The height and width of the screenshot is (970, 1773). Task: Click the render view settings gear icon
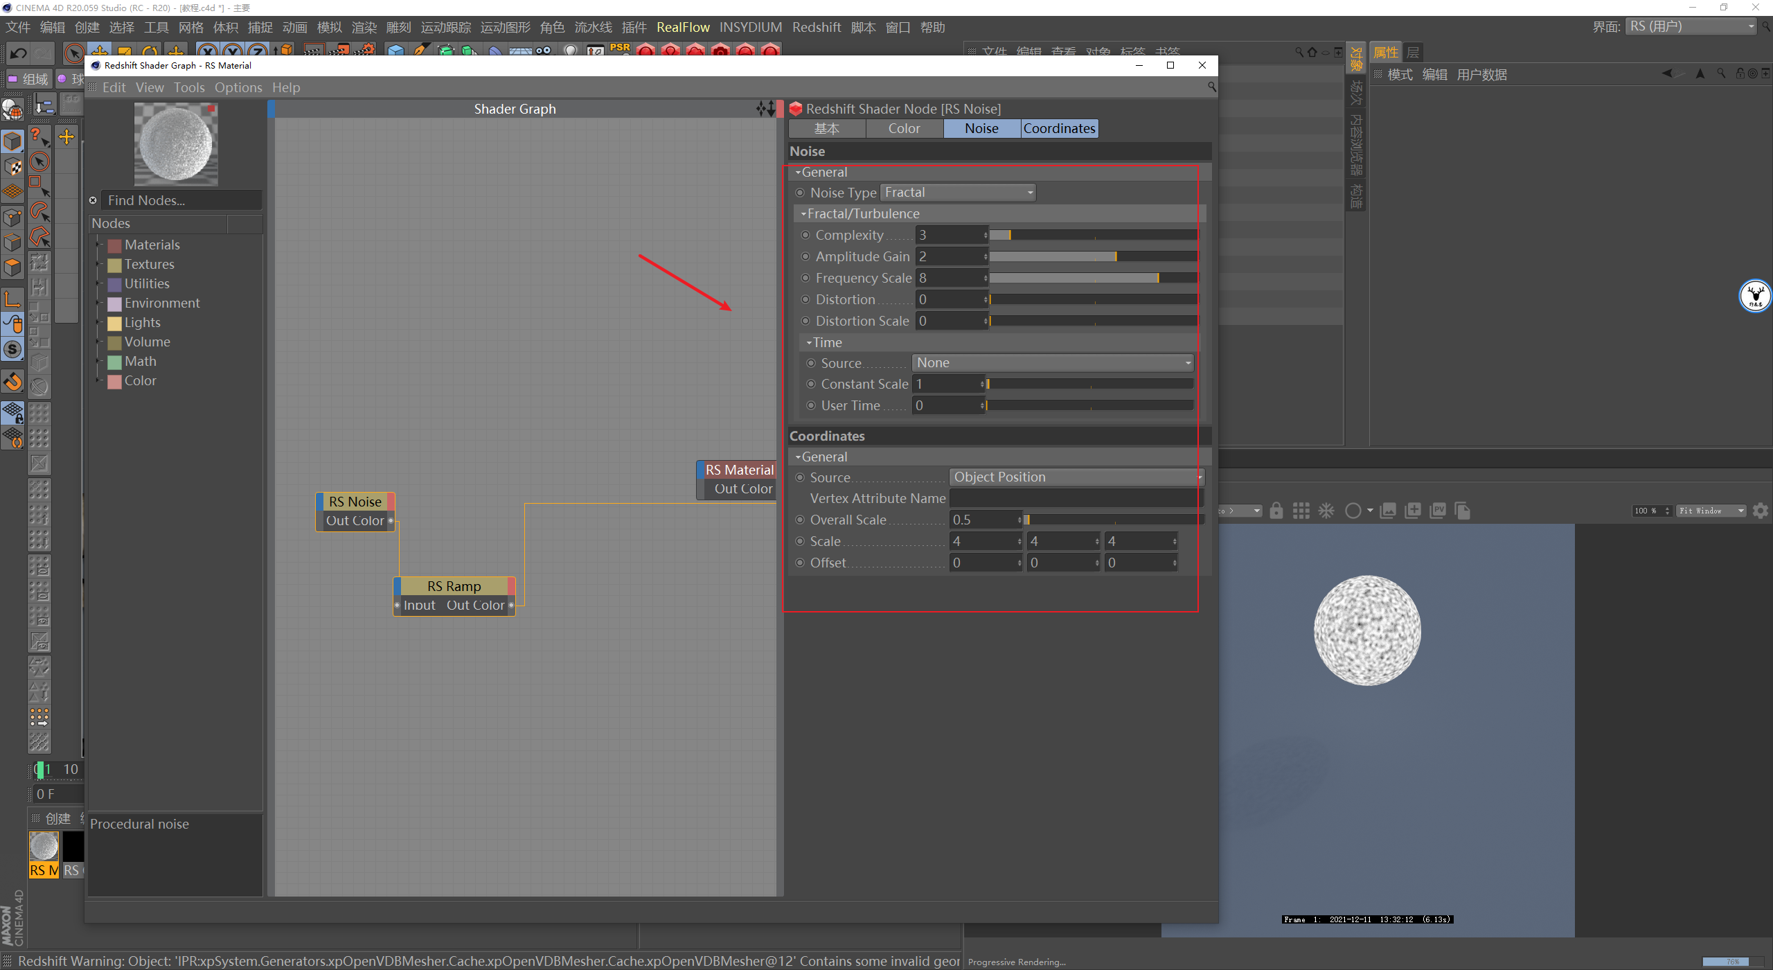pyautogui.click(x=1760, y=511)
